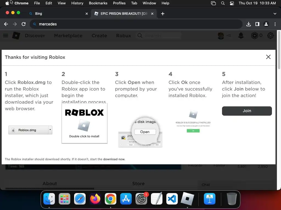Open the Profiles menu
The height and width of the screenshot is (210, 281).
point(119,3)
